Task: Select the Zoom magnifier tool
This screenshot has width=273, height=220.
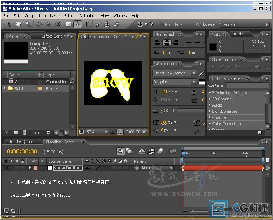Action: tap(28, 24)
